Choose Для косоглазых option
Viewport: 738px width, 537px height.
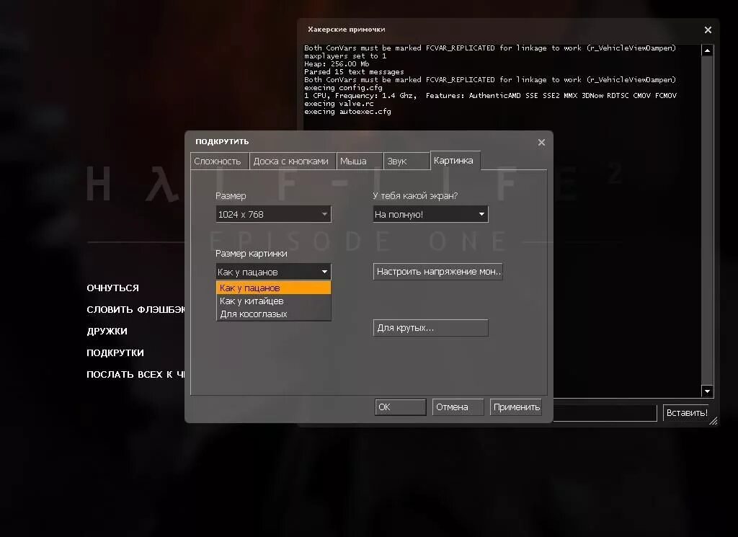click(x=273, y=314)
